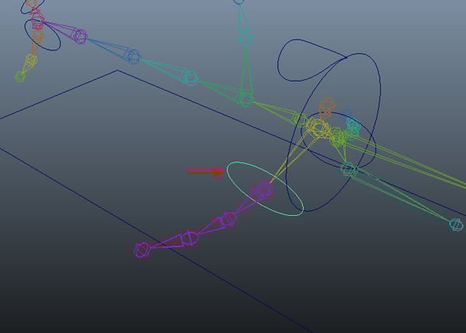The image size is (466, 333).
Task: Pick the cyan joint on the vertical teal chain
Action: pos(245,38)
